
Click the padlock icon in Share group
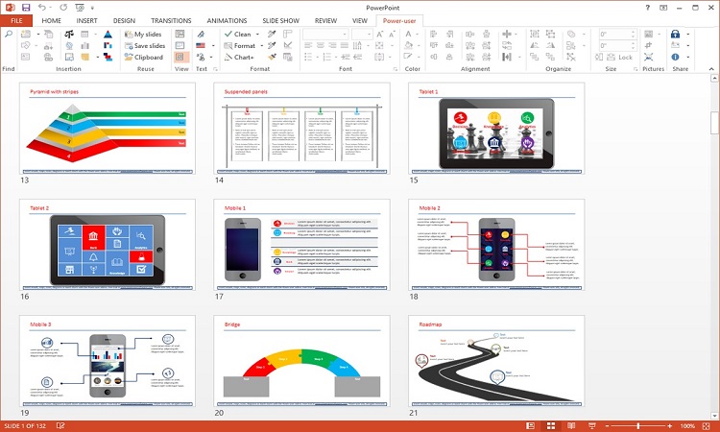click(x=675, y=34)
